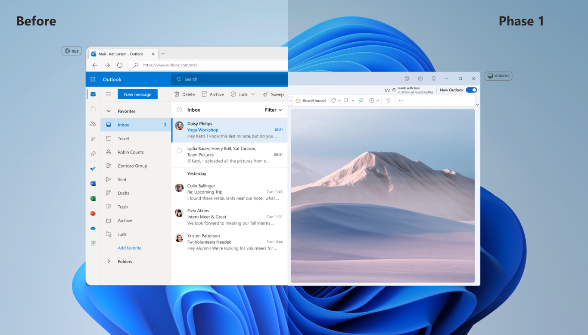Open the My Day icon in Windows Outlook

coord(407,78)
